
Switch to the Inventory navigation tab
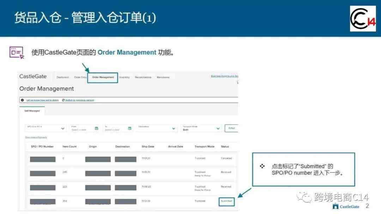[x=125, y=77]
